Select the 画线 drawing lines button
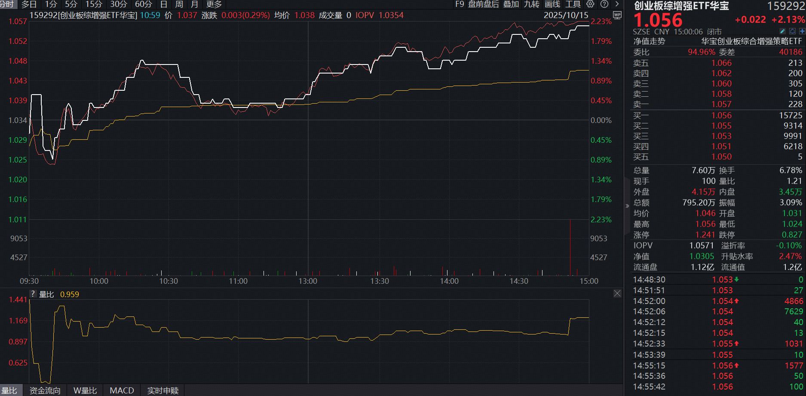Image resolution: width=806 pixels, height=396 pixels. pos(552,4)
